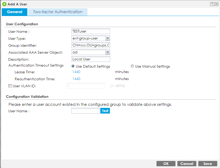The width and height of the screenshot is (220, 168).
Task: Choose Use Manual Settings radio button
Action: pos(133,66)
